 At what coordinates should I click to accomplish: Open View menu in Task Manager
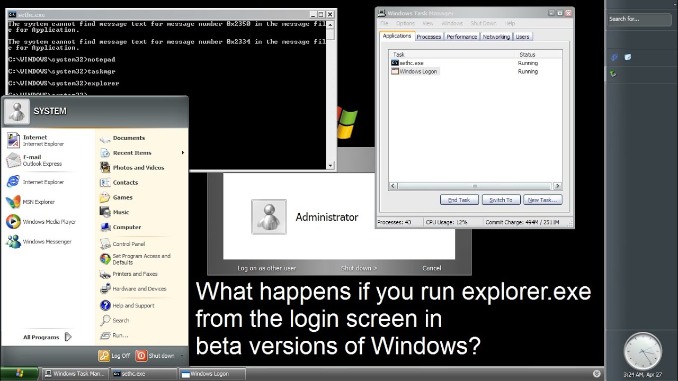coord(428,23)
